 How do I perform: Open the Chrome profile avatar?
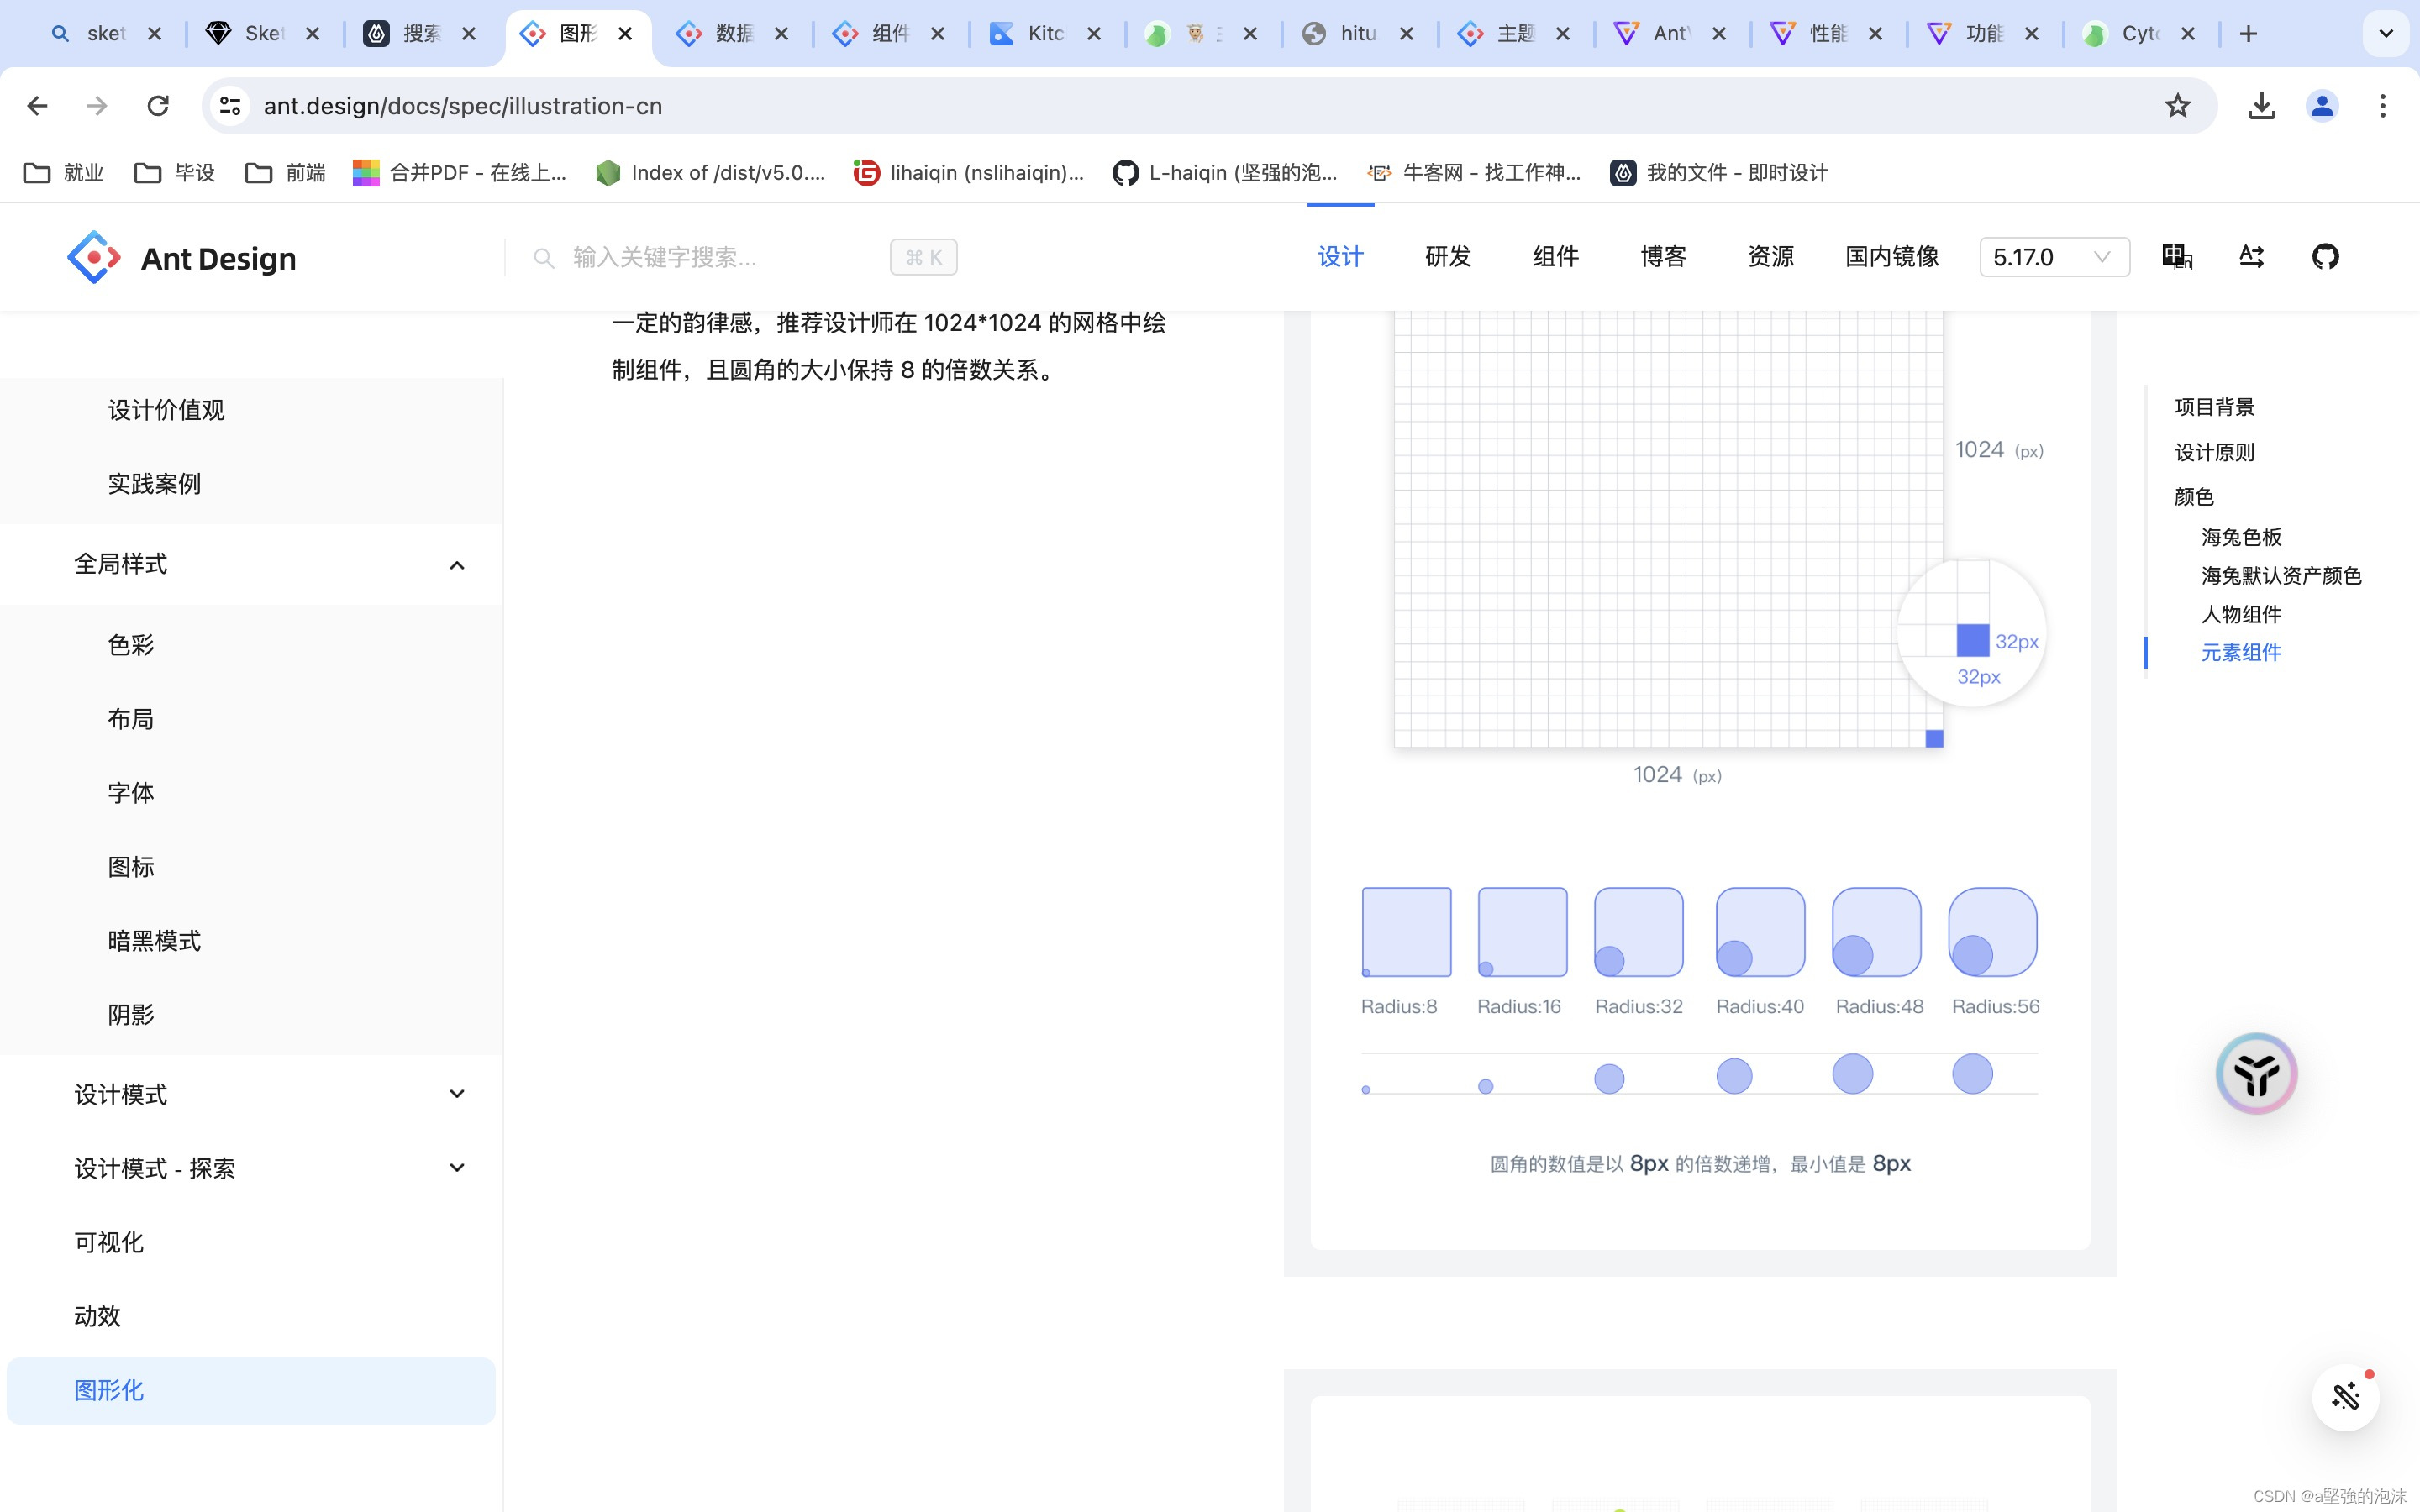(x=2322, y=105)
